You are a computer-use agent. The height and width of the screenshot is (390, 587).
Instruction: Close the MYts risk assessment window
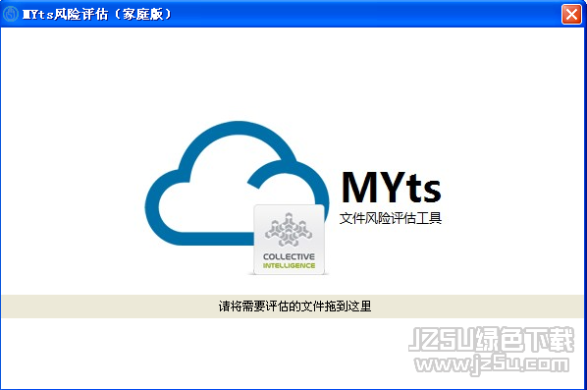pos(571,15)
